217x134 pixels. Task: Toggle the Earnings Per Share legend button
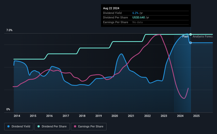(x=89, y=127)
